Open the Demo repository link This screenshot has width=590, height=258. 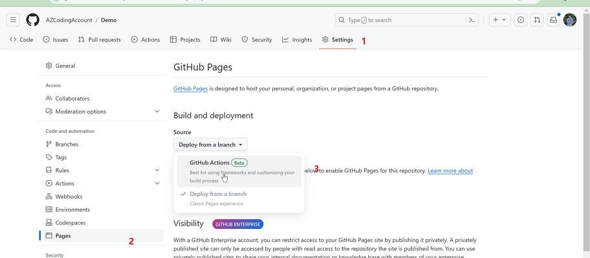[x=109, y=20]
